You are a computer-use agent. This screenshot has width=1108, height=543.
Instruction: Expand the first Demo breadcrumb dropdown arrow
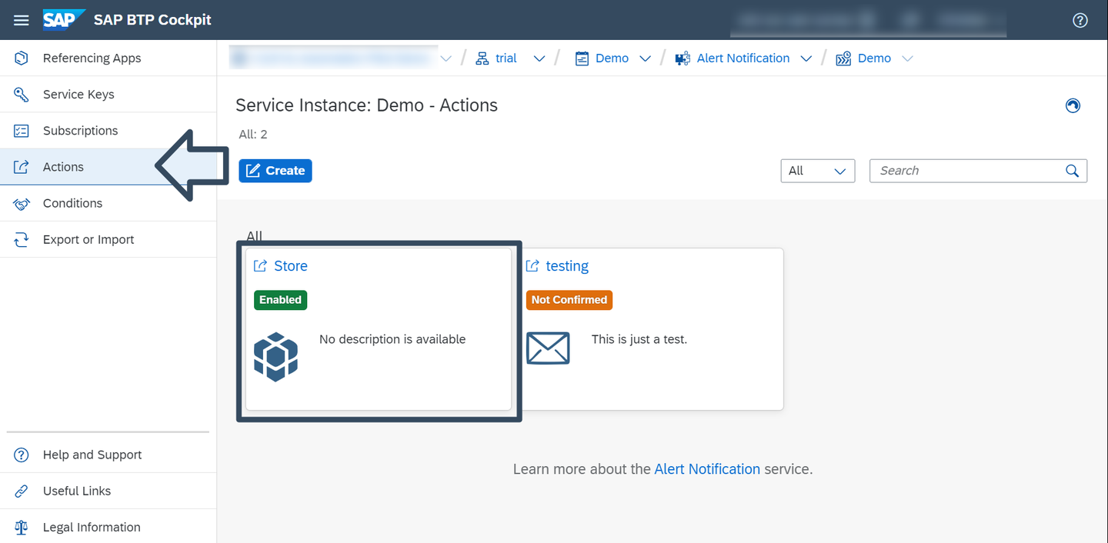click(x=646, y=58)
